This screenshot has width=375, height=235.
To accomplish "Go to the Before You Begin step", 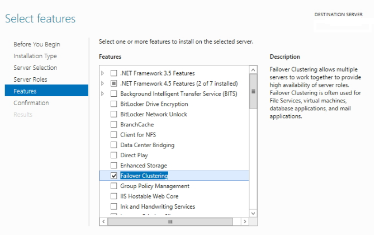I will point(36,44).
